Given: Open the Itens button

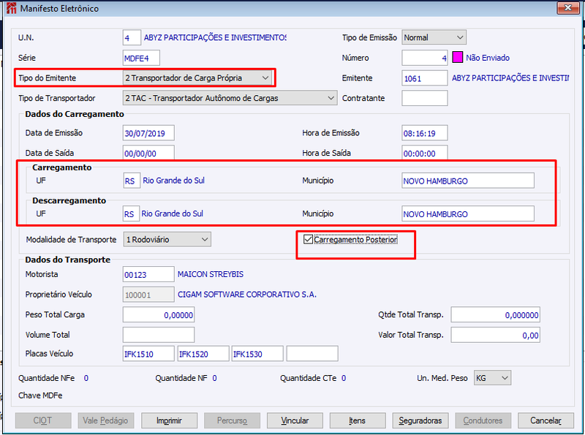Looking at the screenshot, I should pos(358,420).
